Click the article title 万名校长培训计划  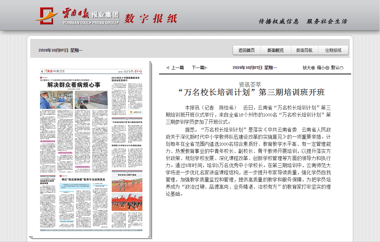252,92
